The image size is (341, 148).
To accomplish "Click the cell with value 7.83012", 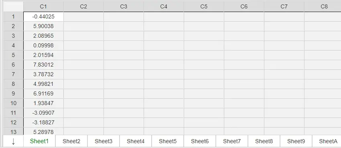I will (43, 65).
